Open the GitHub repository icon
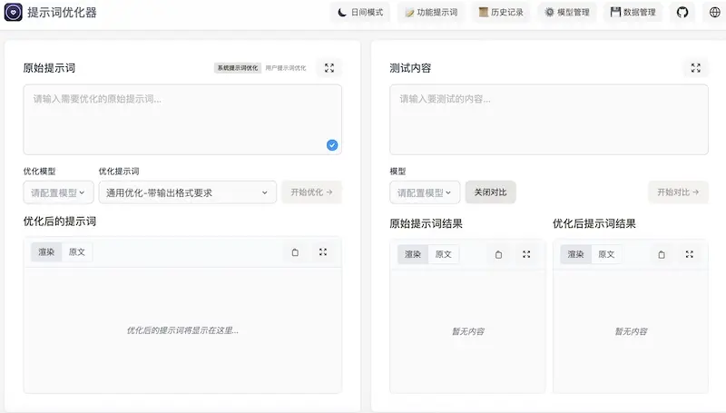 (x=682, y=13)
